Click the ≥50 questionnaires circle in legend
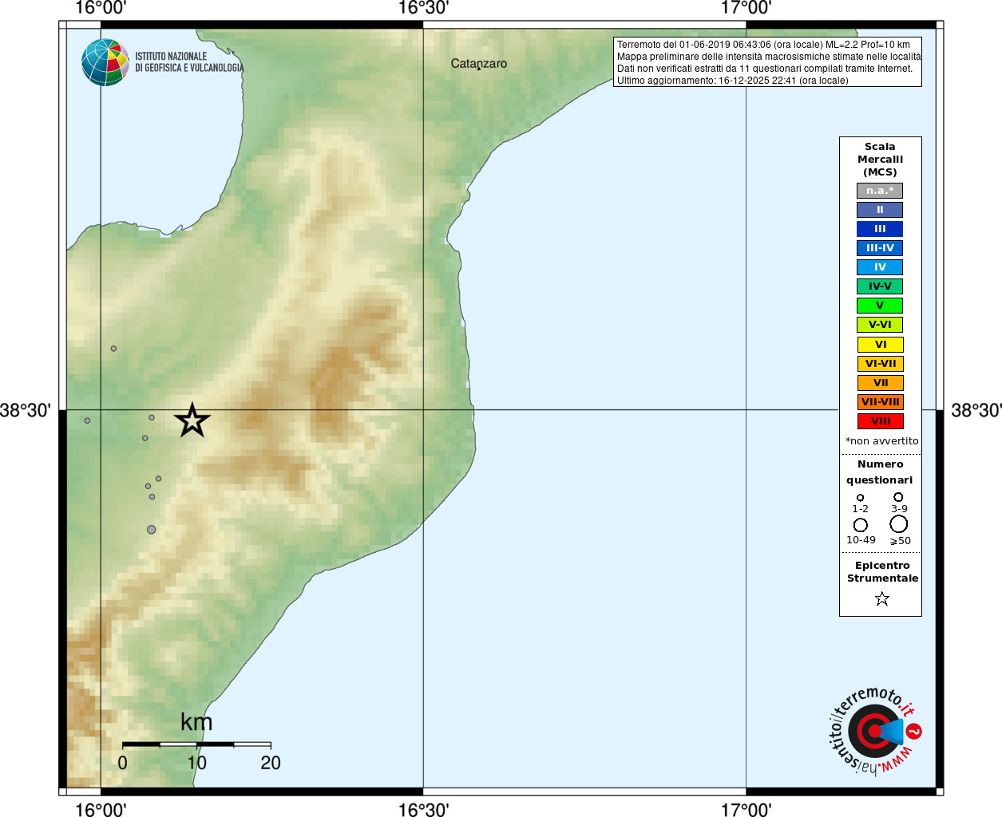The height and width of the screenshot is (817, 1002). (899, 524)
